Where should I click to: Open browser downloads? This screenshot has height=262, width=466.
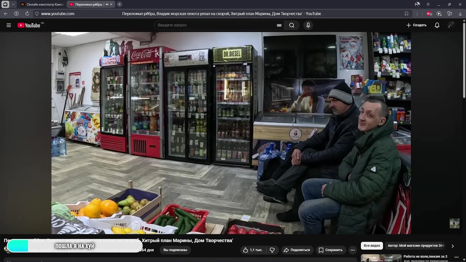[x=460, y=13]
